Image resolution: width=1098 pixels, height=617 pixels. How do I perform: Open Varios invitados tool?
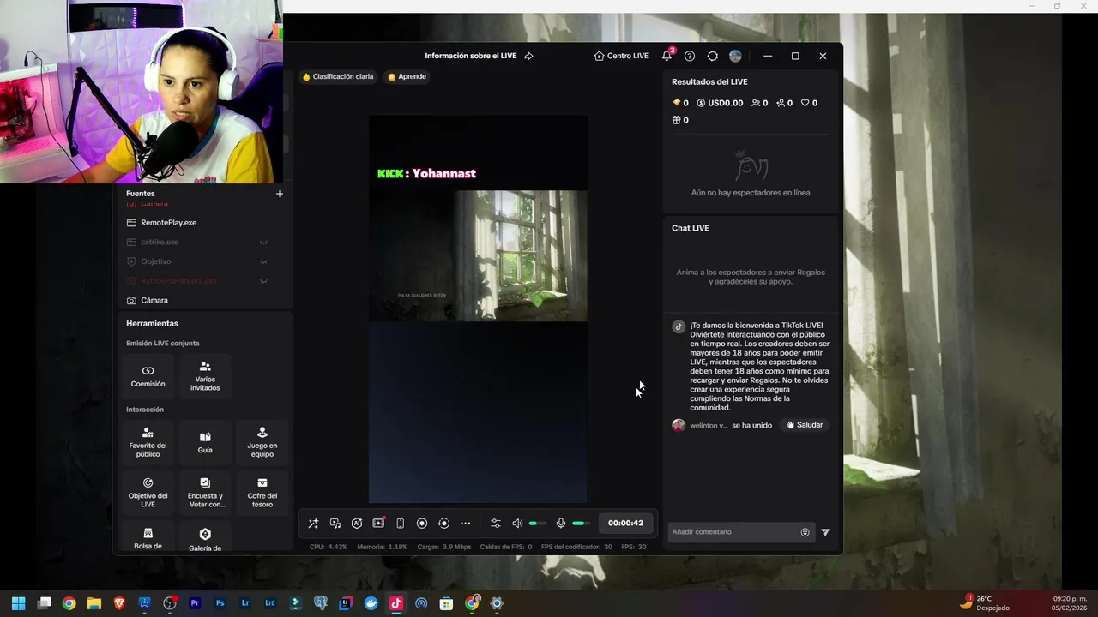[x=205, y=376]
